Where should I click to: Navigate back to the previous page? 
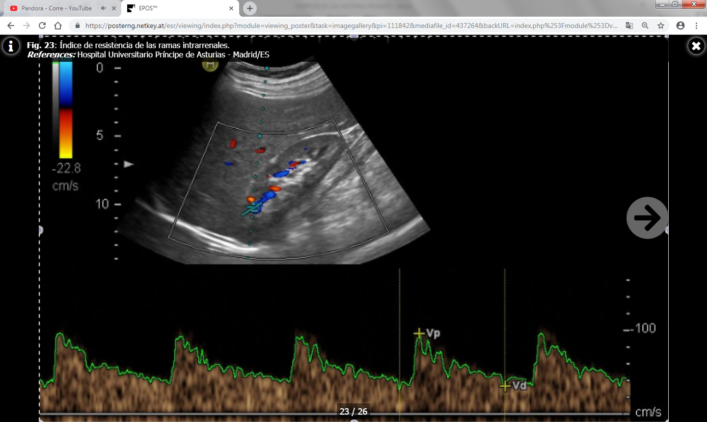[x=11, y=26]
